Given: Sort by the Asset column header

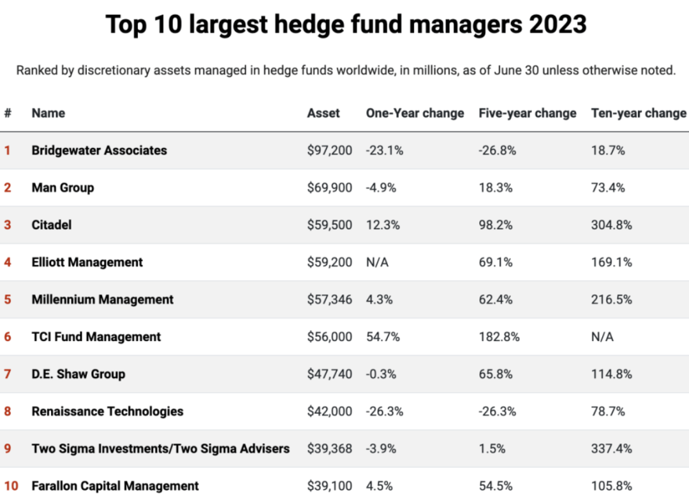Looking at the screenshot, I should pos(323,113).
